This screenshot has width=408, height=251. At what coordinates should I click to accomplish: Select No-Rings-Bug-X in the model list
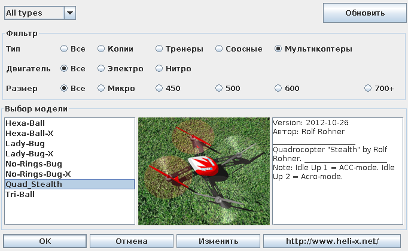(70, 174)
